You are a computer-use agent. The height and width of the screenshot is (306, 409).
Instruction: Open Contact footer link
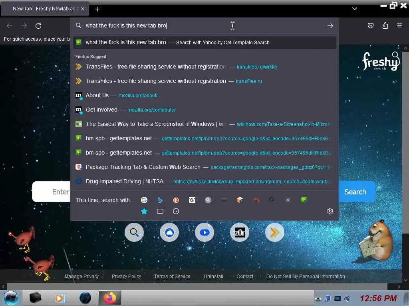click(245, 277)
